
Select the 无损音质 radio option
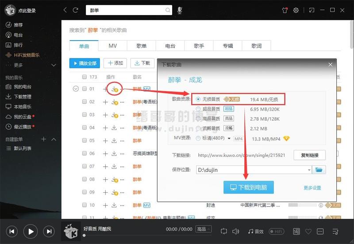tap(198, 99)
